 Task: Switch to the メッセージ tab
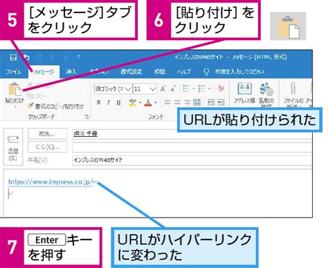click(44, 72)
